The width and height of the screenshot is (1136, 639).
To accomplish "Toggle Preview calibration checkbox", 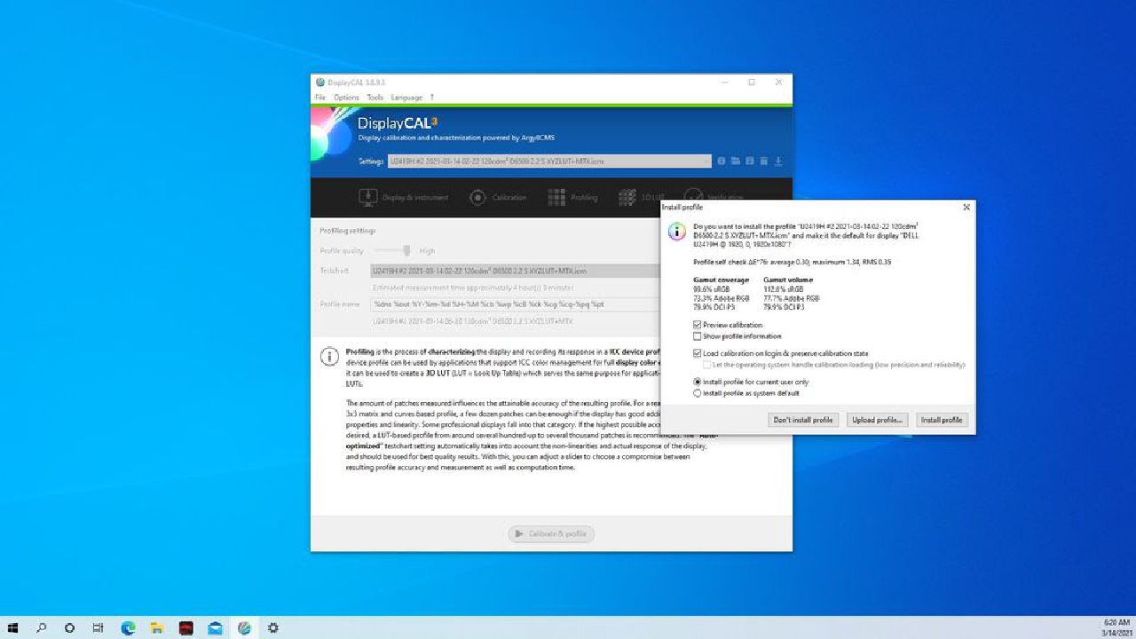I will tap(698, 326).
